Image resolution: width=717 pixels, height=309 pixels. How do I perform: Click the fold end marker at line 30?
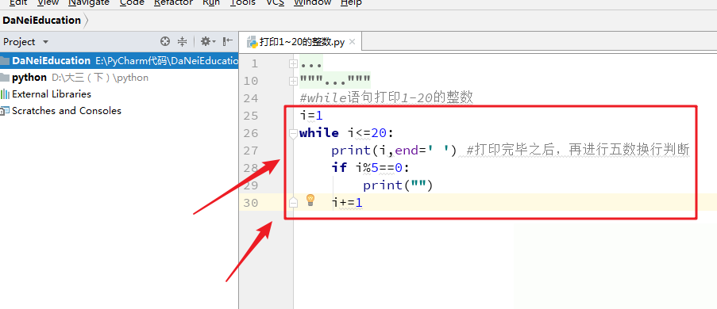pos(293,203)
